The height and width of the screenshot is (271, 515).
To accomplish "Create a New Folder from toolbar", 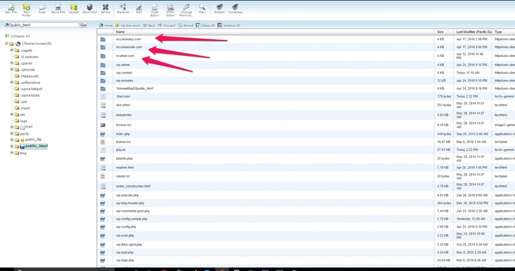I will point(27,8).
